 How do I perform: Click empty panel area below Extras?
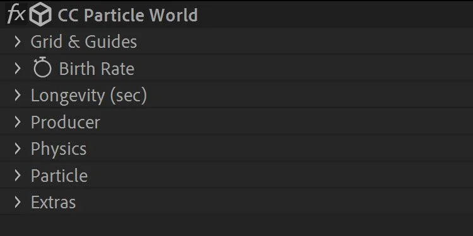pyautogui.click(x=237, y=225)
